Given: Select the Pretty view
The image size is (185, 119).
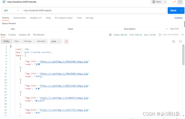Looking at the screenshot, I should (x=6, y=41).
